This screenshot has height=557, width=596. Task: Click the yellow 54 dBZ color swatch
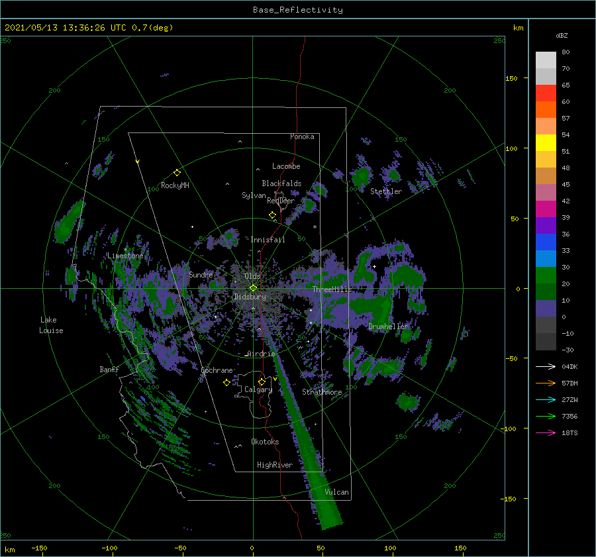coord(546,142)
